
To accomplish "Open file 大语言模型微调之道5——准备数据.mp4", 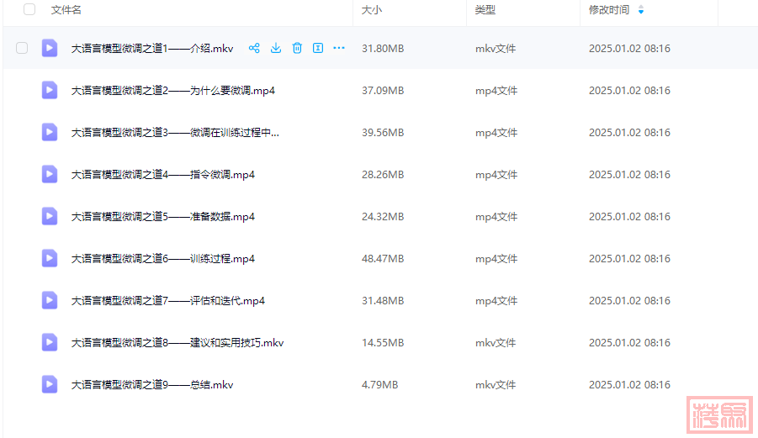I will point(162,216).
